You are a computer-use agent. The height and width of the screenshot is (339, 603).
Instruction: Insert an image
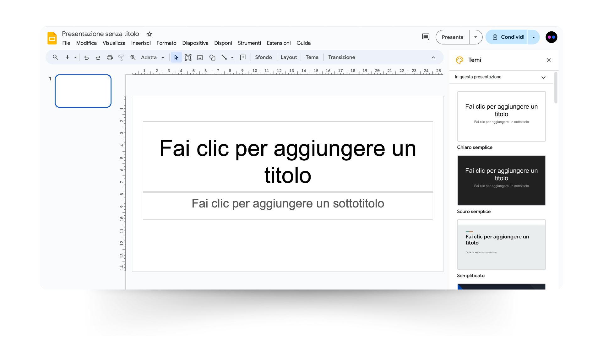point(200,57)
